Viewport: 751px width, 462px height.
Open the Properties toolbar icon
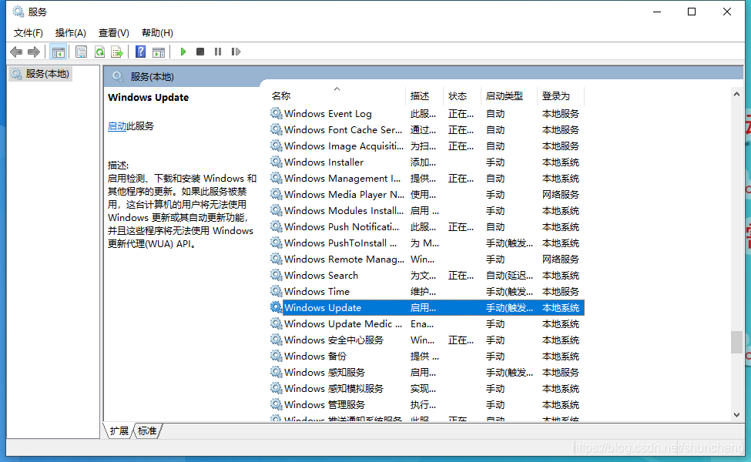82,52
